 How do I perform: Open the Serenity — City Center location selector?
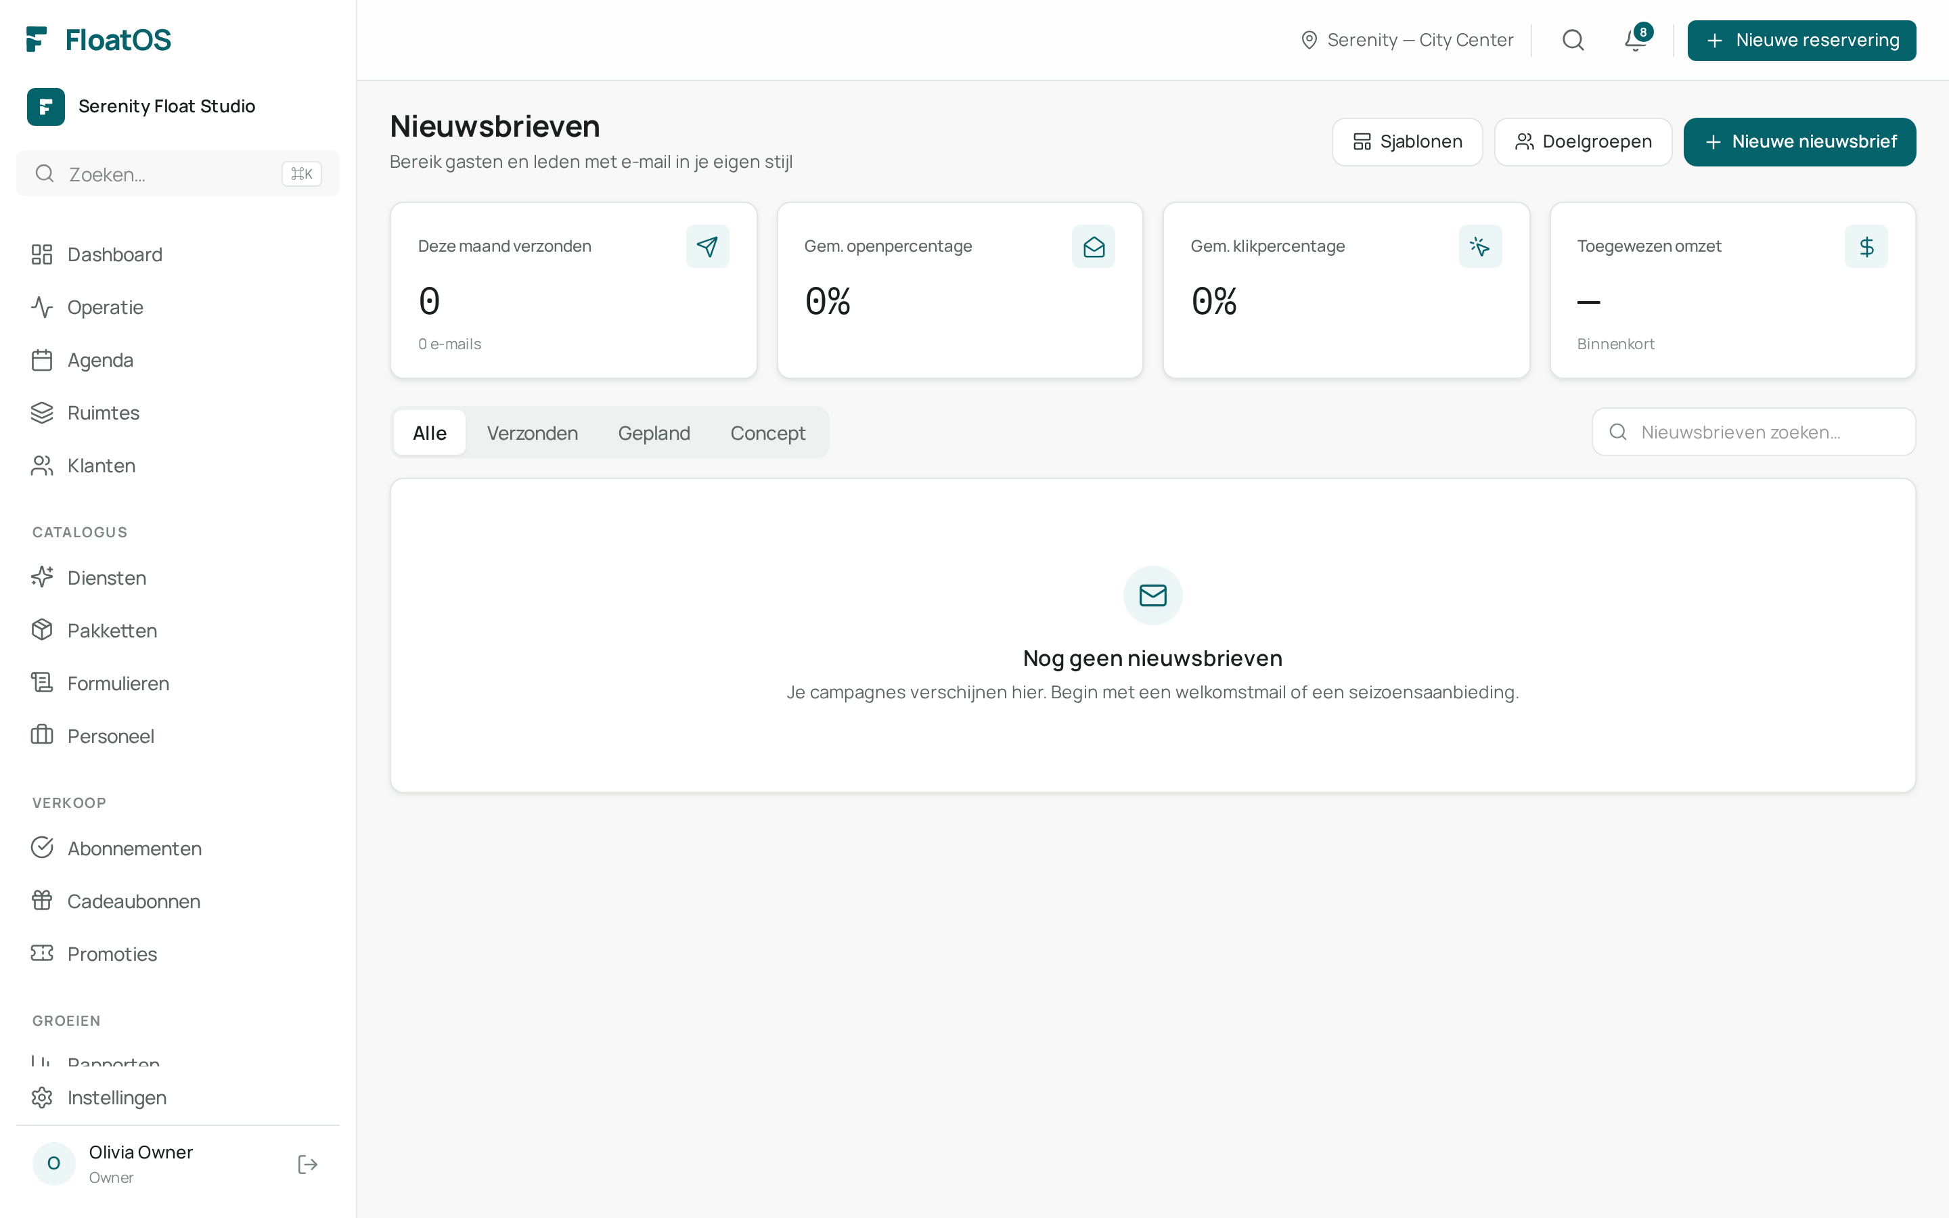[x=1407, y=39]
